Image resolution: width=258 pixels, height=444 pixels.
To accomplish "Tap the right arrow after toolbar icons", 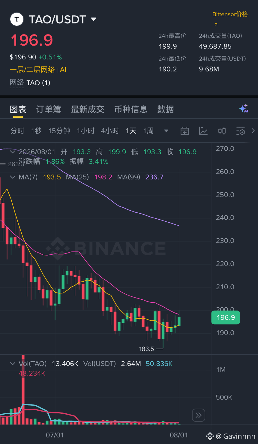I will [x=253, y=131].
